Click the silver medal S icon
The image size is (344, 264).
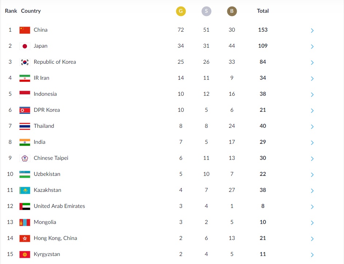click(x=206, y=11)
